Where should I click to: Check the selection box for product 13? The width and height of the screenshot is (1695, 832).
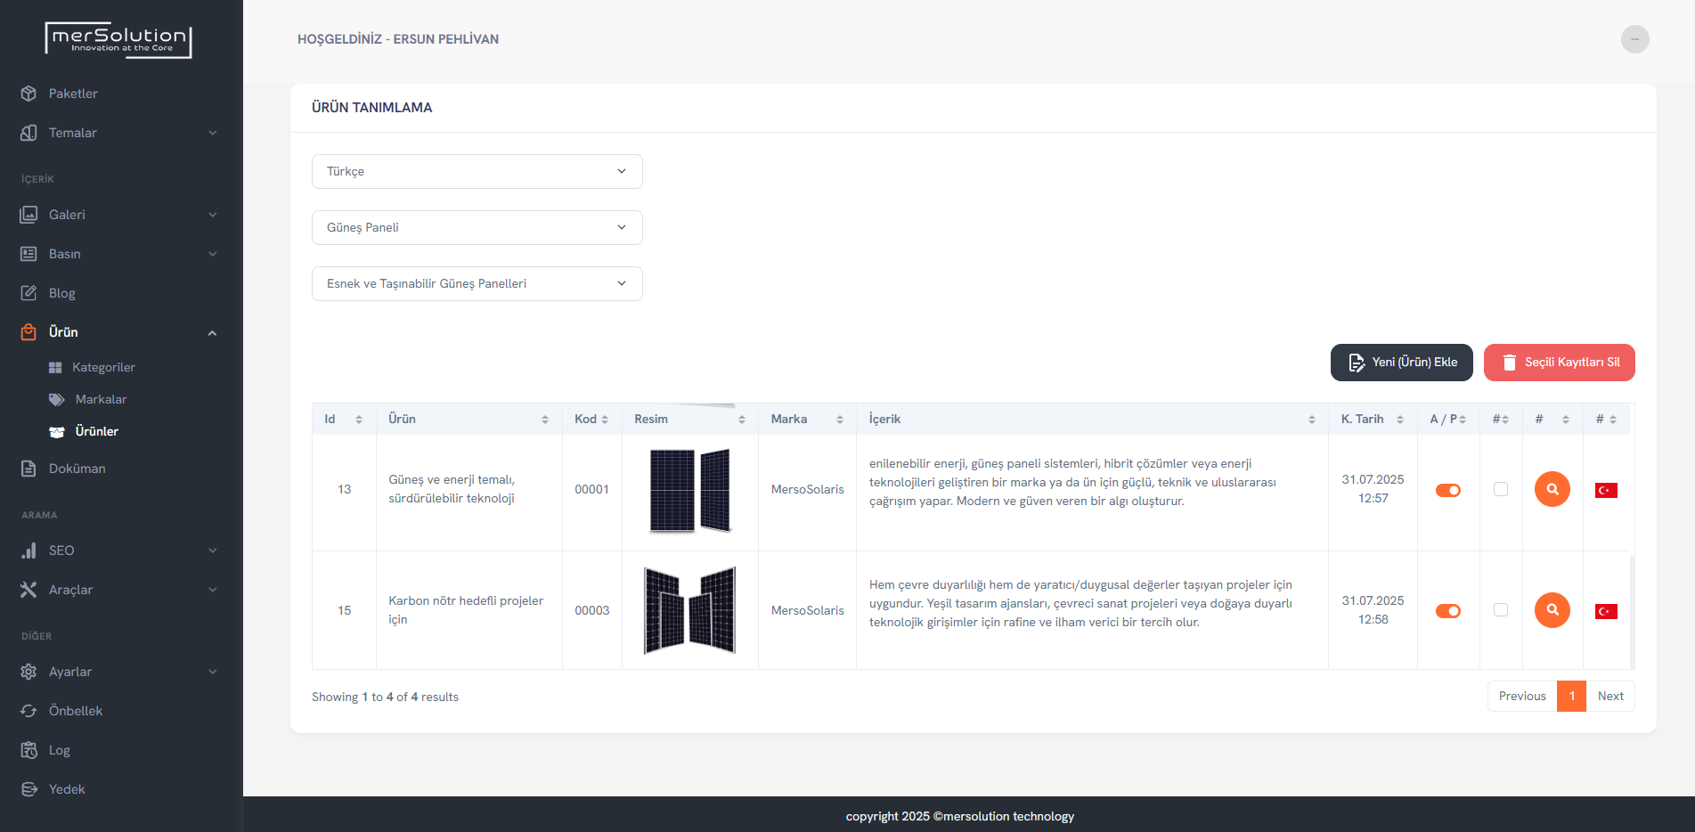[1501, 489]
